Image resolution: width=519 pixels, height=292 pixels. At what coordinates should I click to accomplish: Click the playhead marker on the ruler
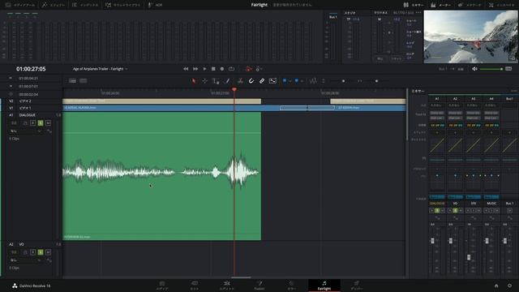(234, 90)
